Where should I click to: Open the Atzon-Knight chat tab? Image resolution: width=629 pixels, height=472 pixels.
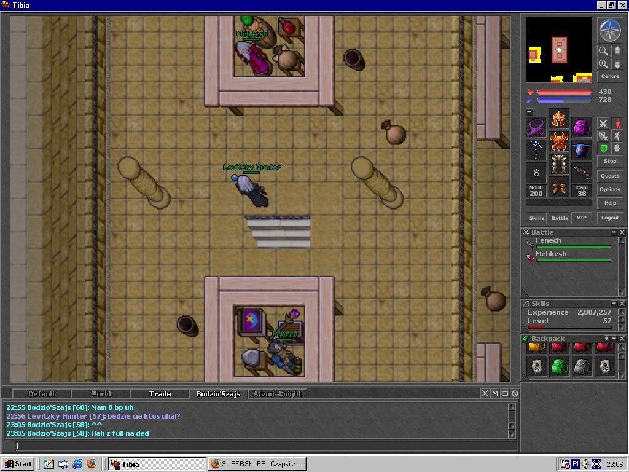pos(278,394)
